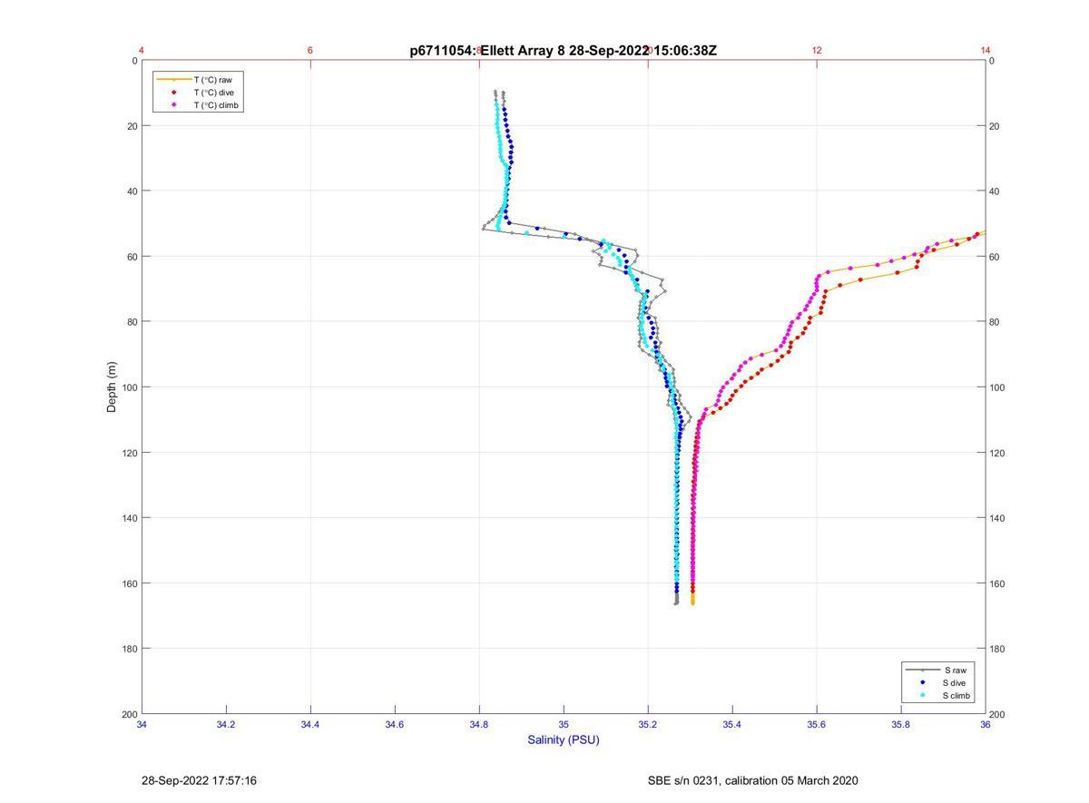1089x803 pixels.
Task: Click the gray line sample in salinity legend
Action: coord(922,670)
